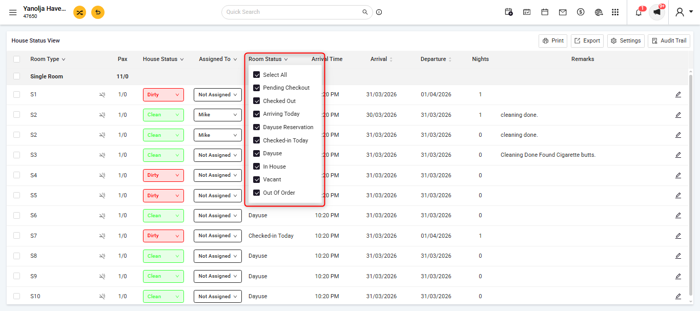Open the hamburger main menu

click(x=13, y=12)
